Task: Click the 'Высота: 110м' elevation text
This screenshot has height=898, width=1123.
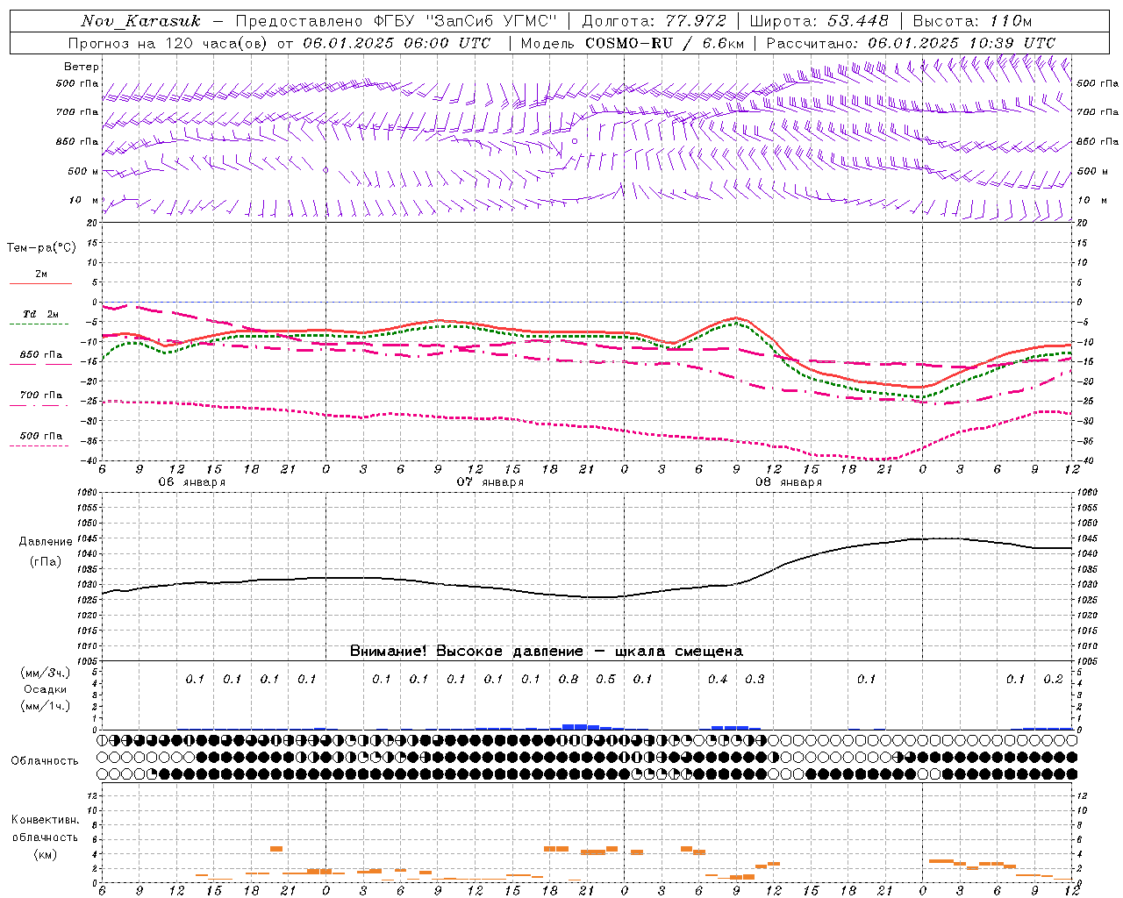Action: (972, 21)
